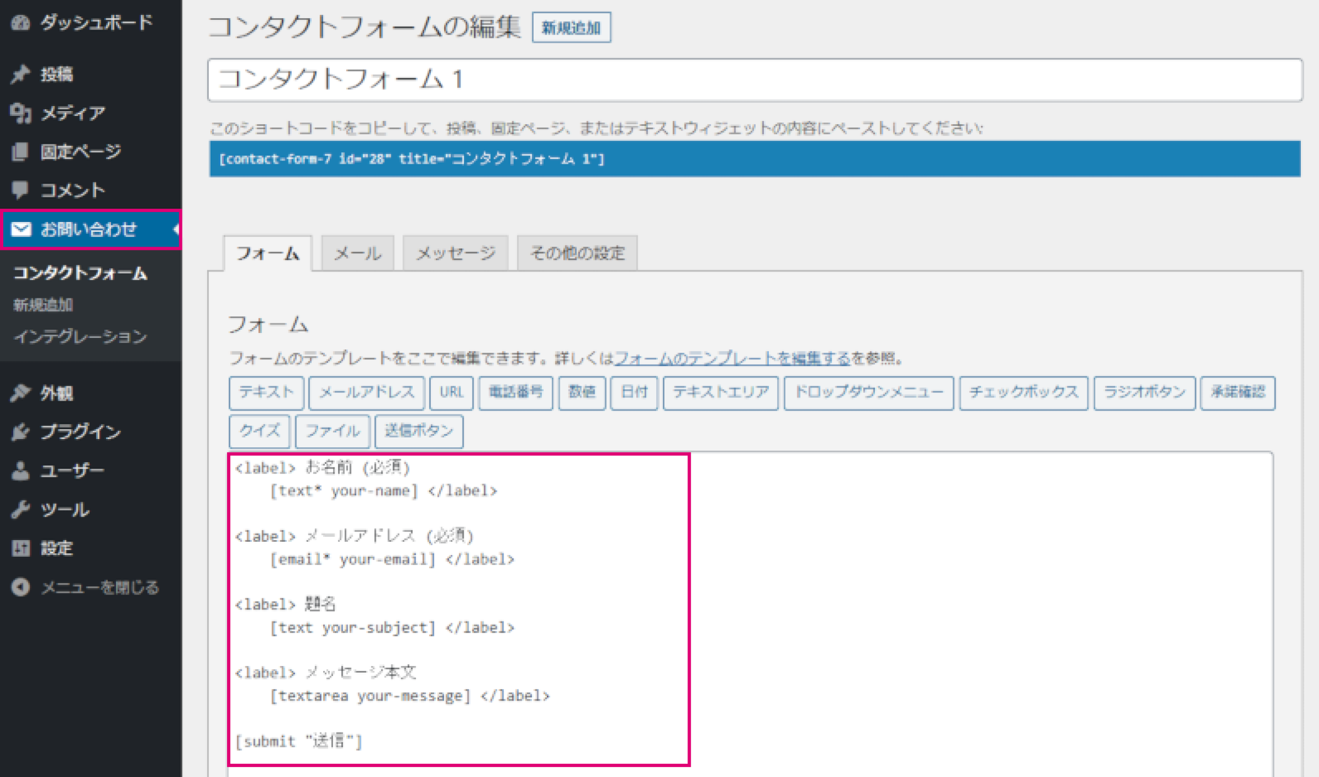Image resolution: width=1319 pixels, height=777 pixels.
Task: Click the paintbrush icon for 外観
Action: coord(20,392)
